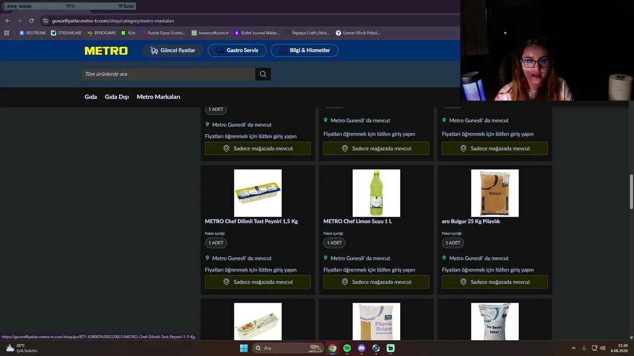Viewport: 634px width, 356px height.
Task: Click the page vertical scrollbar thumb
Action: tap(631, 192)
